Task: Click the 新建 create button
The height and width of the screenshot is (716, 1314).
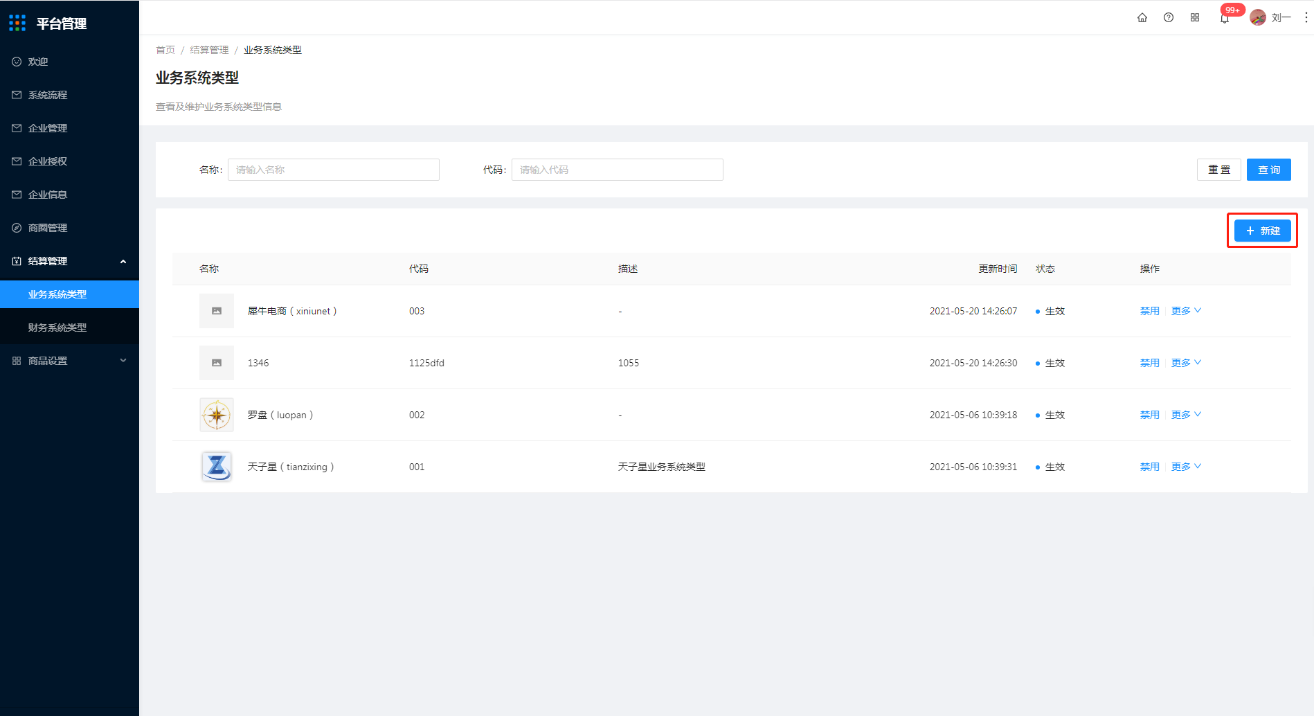Action: (1263, 231)
